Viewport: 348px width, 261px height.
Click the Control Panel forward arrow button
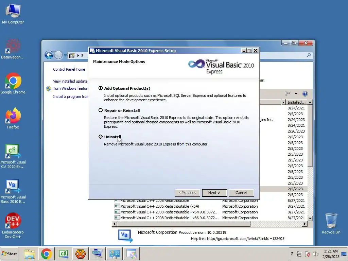pos(58,55)
